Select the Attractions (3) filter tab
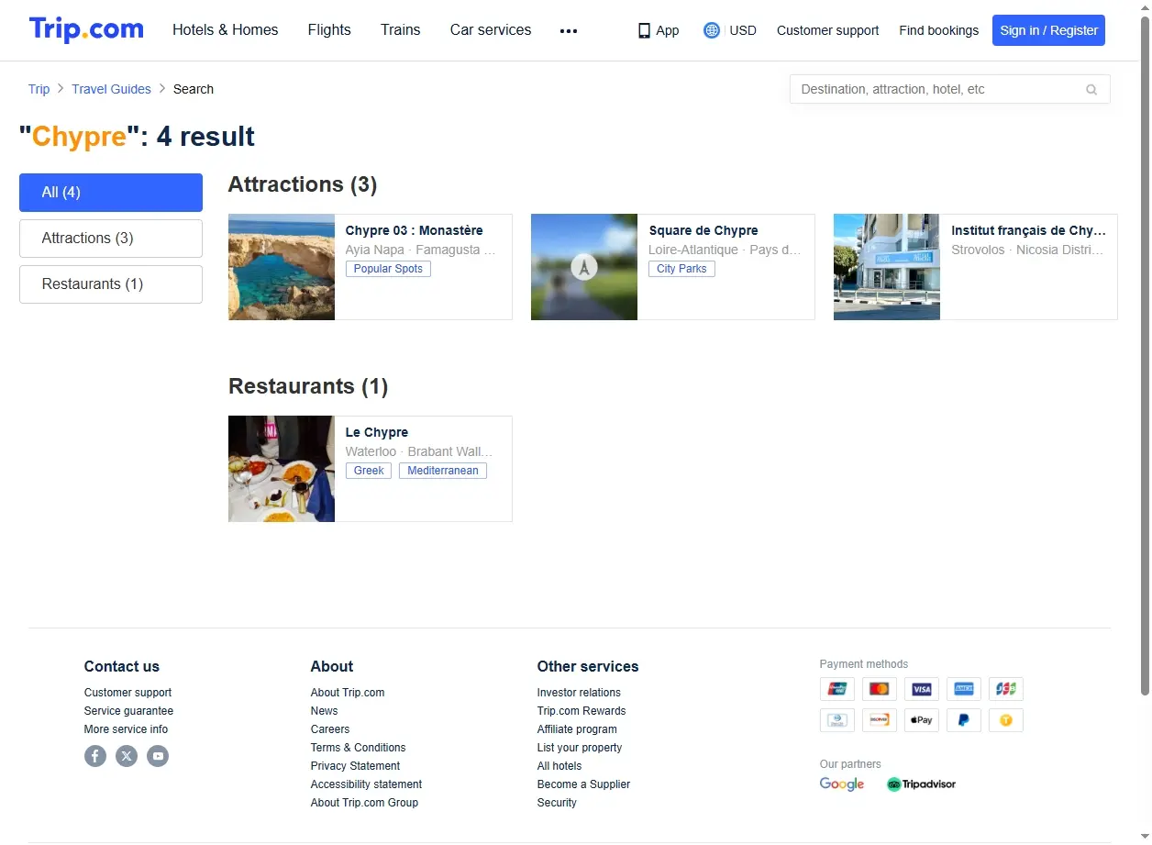The image size is (1152, 845). pos(111,239)
